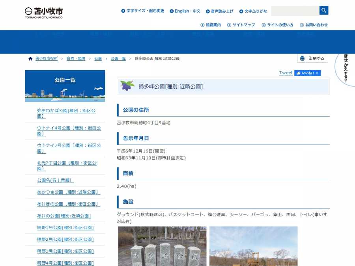
Task: Click the grape leaf icon in title
Action: tap(127, 86)
